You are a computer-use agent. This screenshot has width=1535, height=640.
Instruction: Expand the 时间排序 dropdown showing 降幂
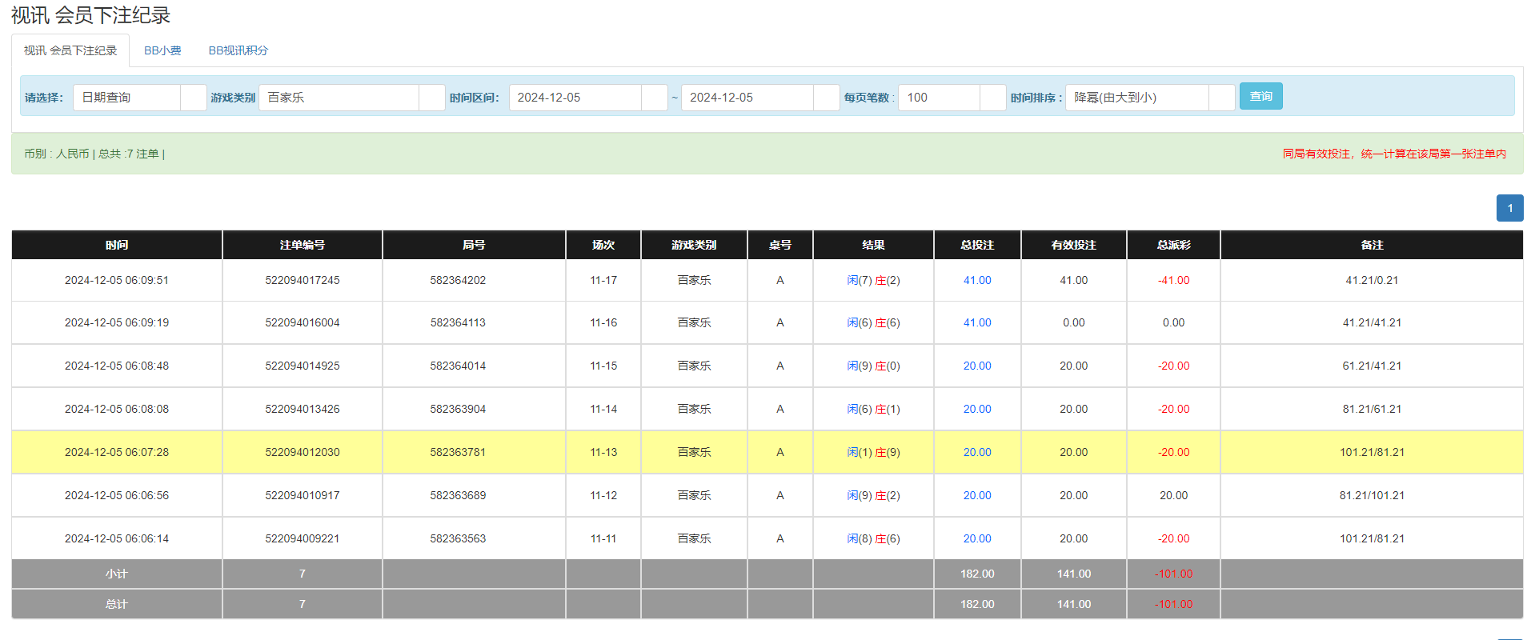click(1149, 98)
